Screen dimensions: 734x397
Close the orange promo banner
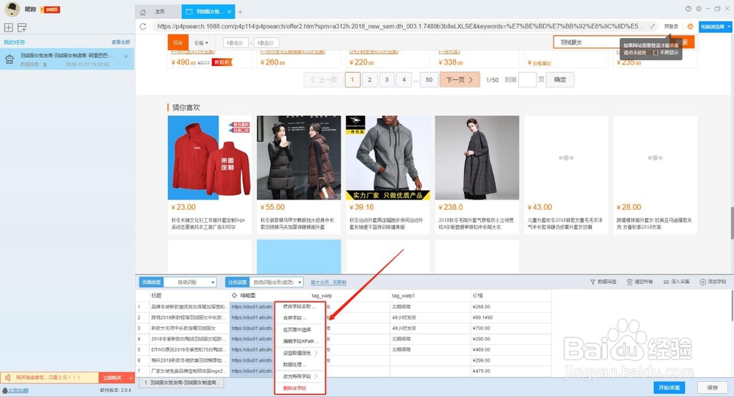[131, 378]
